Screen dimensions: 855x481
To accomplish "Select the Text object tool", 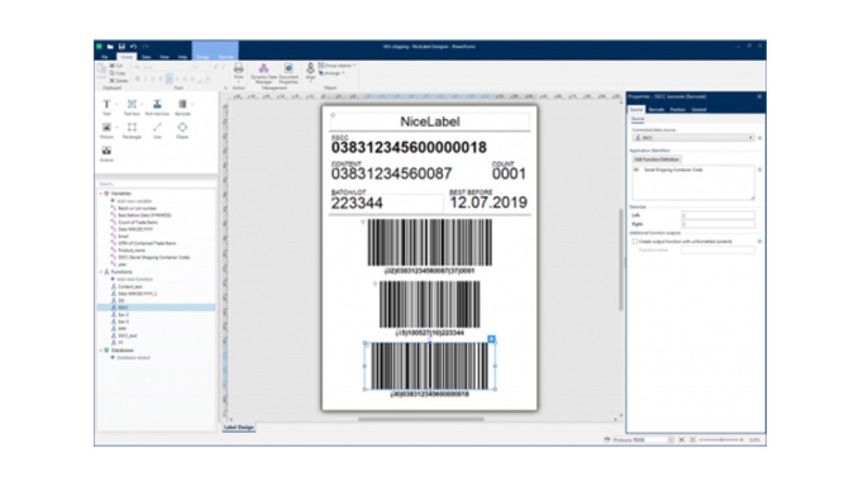I will point(106,107).
